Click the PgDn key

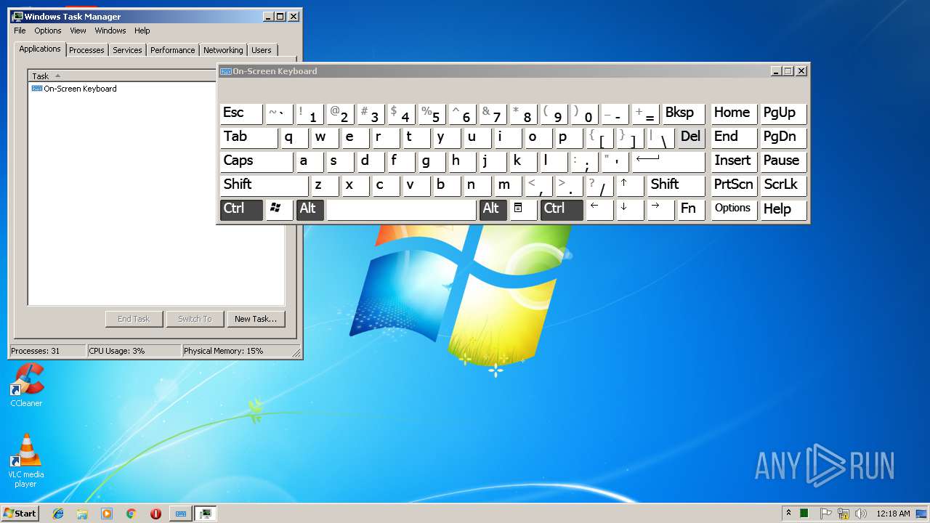[x=783, y=137]
